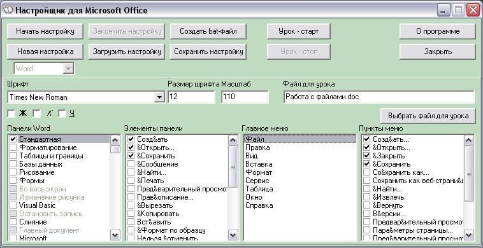The image size is (483, 248).
Task: Toggle the underline Ч checkbox
Action: point(62,114)
